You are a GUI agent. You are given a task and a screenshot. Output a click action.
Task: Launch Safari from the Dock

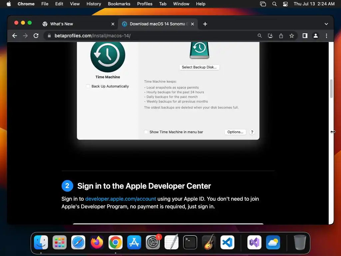click(x=78, y=242)
